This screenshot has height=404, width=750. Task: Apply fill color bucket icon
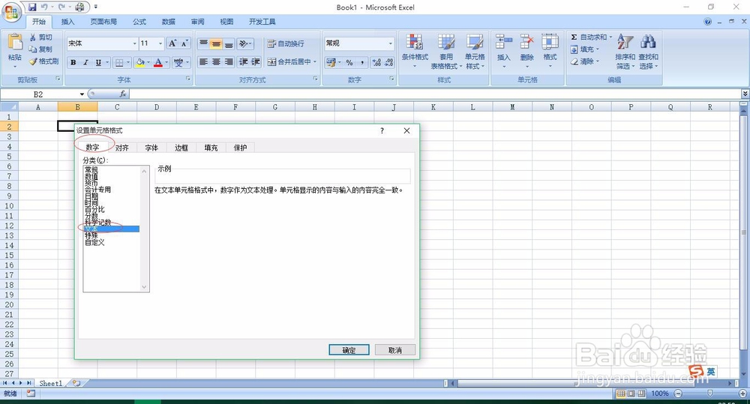(x=140, y=62)
